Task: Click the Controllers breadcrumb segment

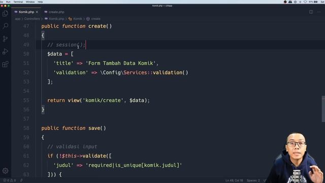Action: (x=32, y=19)
